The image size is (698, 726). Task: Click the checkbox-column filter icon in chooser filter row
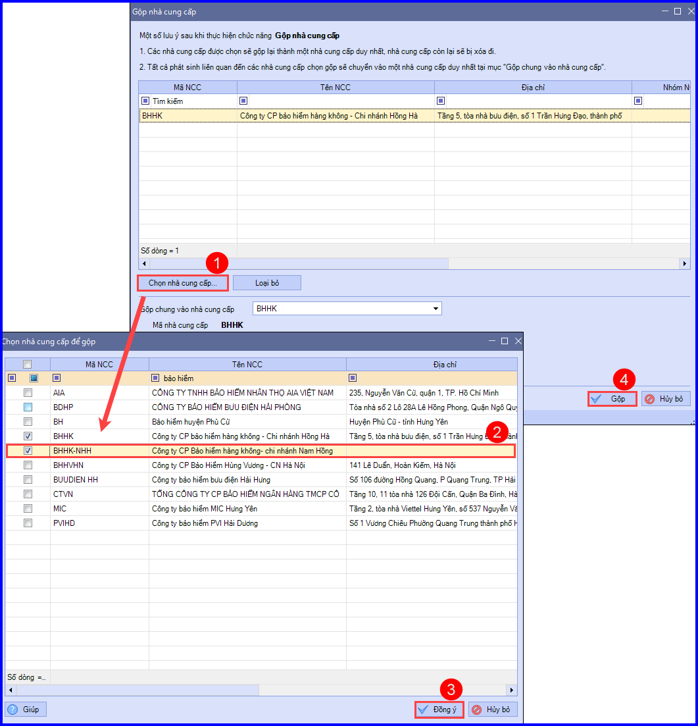point(34,378)
